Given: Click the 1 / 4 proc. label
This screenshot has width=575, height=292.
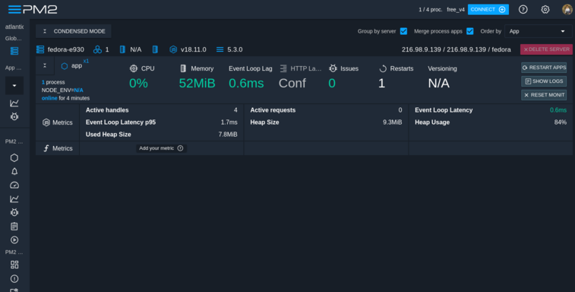Looking at the screenshot, I should point(431,10).
